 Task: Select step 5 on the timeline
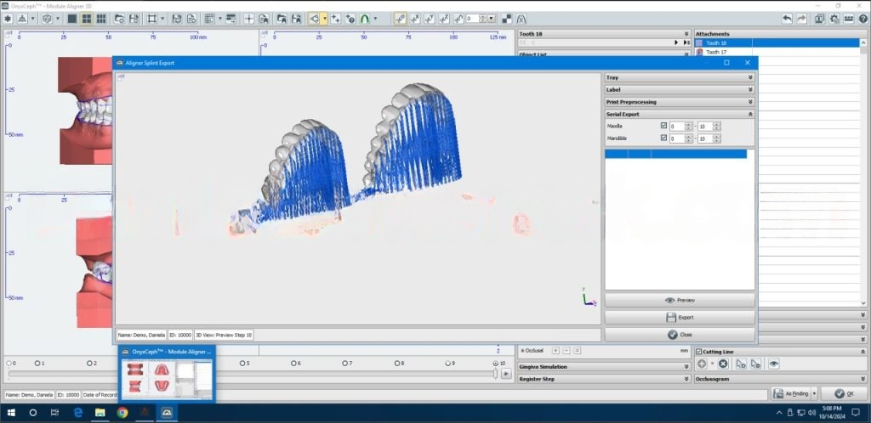point(242,364)
